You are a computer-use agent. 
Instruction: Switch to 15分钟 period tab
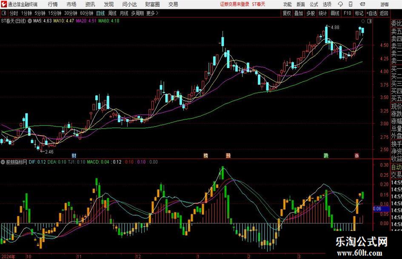click(55, 13)
